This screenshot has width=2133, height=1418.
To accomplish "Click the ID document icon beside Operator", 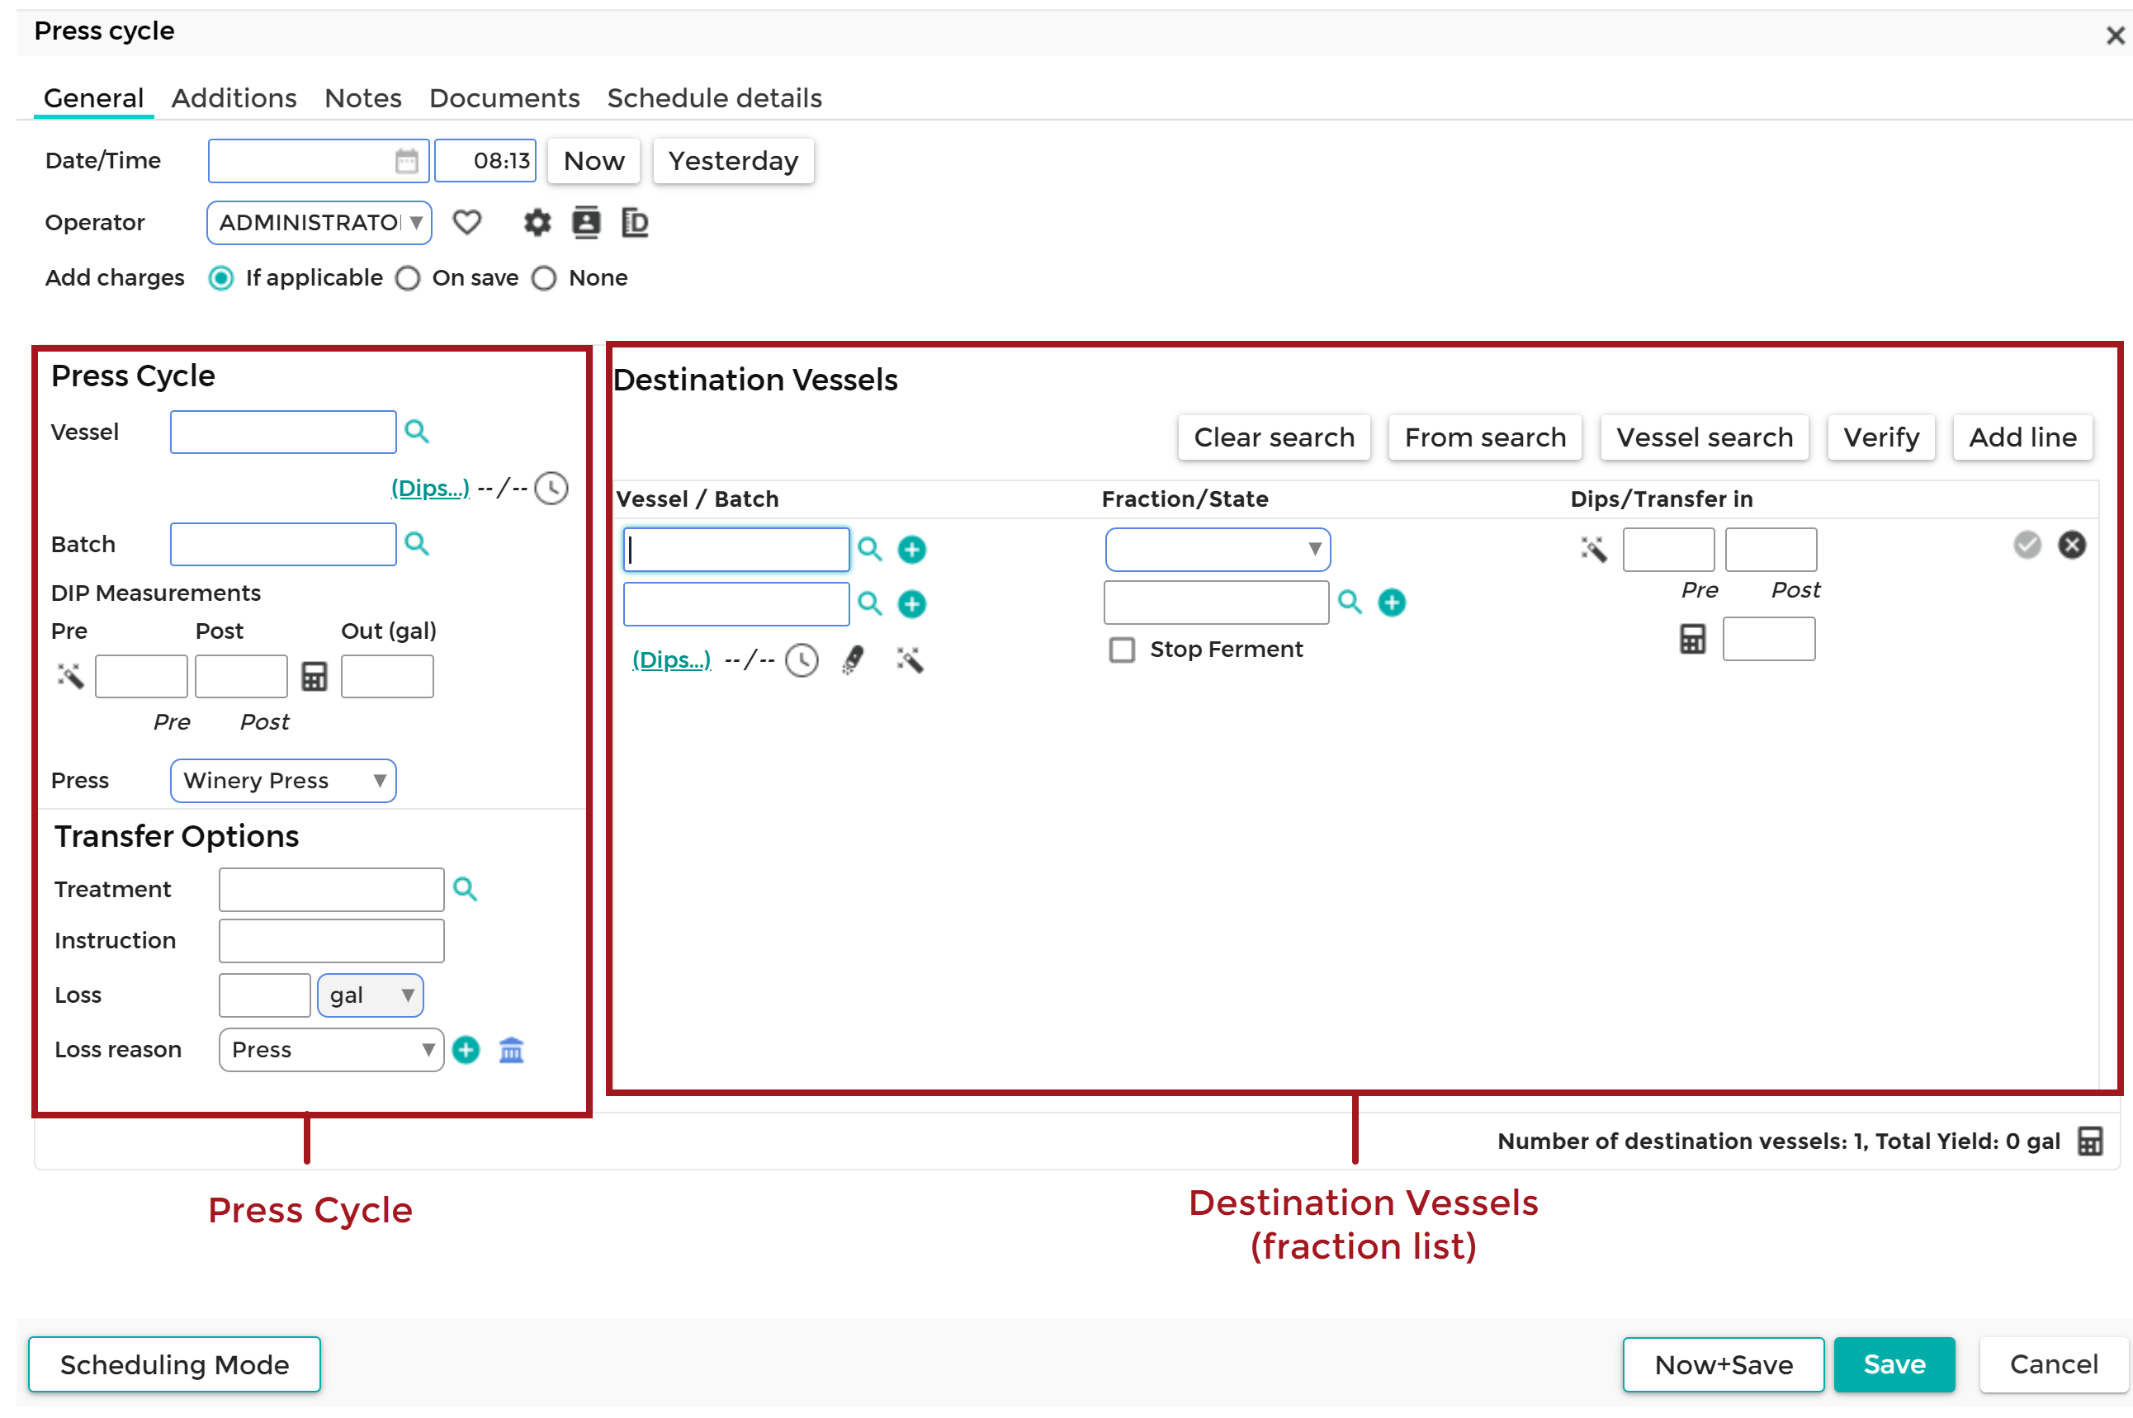I will tap(635, 223).
